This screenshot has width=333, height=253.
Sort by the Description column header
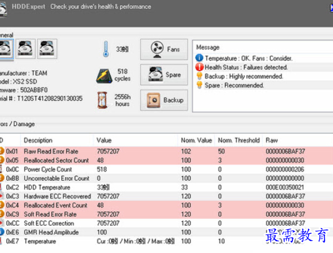click(38, 140)
